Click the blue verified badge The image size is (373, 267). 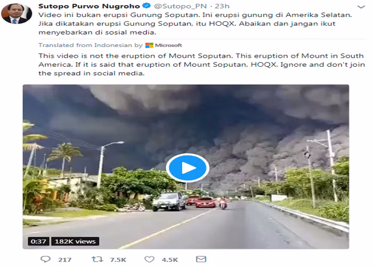point(147,6)
